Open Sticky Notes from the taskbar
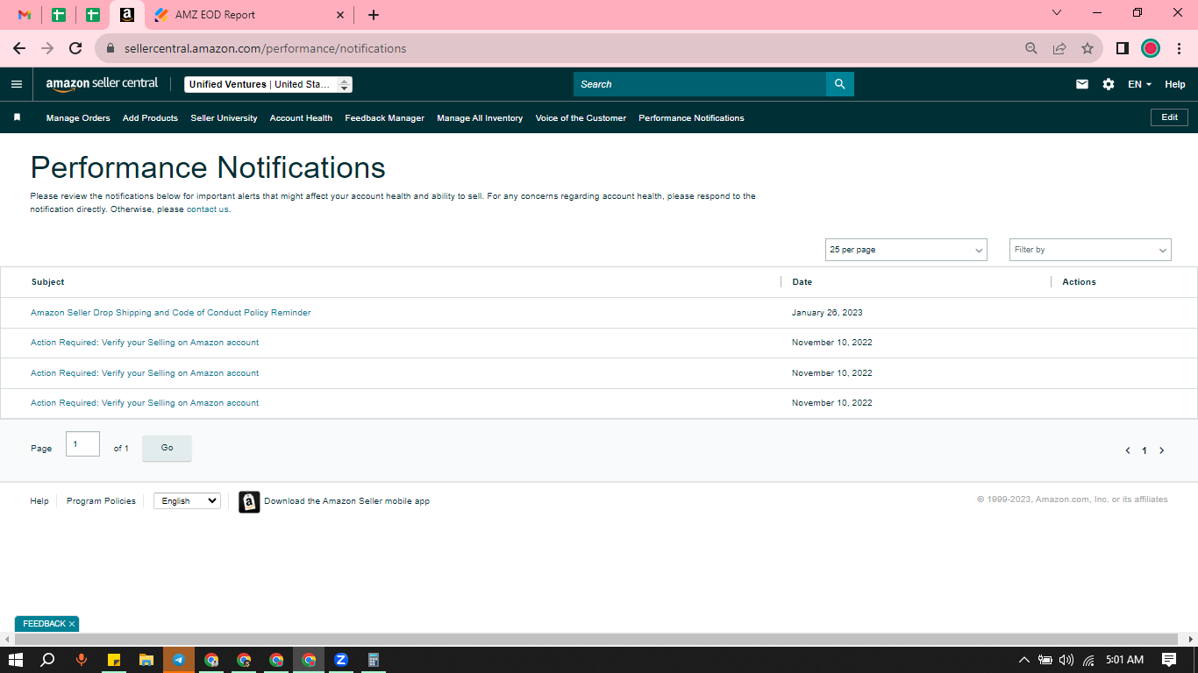This screenshot has width=1198, height=673. coord(114,660)
